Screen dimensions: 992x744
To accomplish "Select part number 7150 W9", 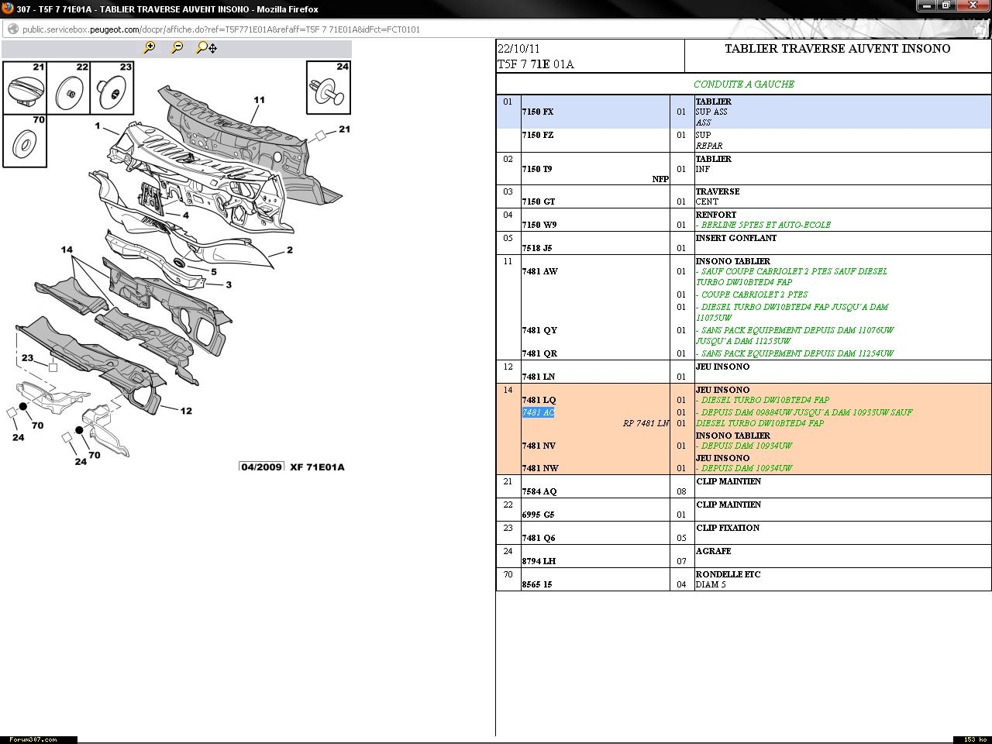I will click(539, 225).
